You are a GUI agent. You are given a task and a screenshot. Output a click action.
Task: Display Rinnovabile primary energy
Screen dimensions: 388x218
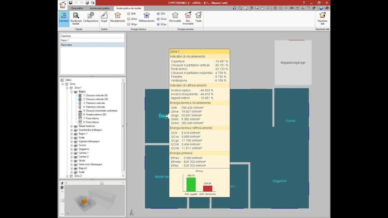click(x=175, y=18)
